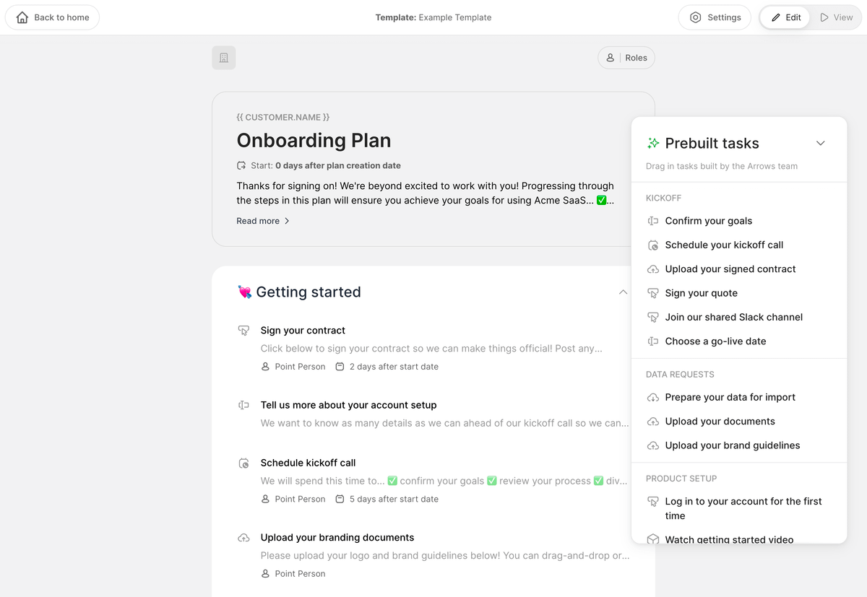
Task: Select Join our shared Slack channel task
Action: 733,317
